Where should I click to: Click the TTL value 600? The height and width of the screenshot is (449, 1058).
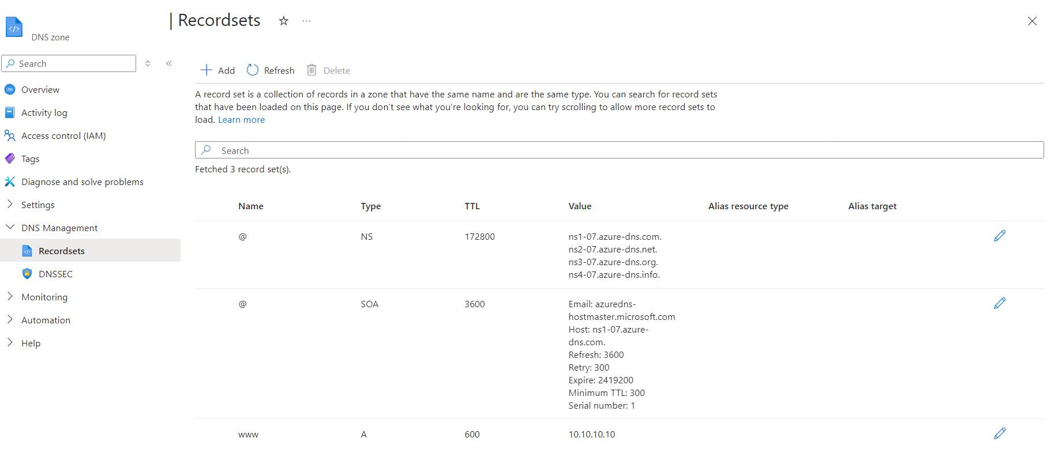[472, 435]
